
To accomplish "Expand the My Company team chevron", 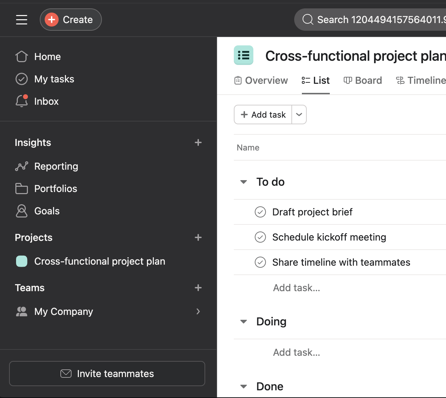I will coord(198,311).
